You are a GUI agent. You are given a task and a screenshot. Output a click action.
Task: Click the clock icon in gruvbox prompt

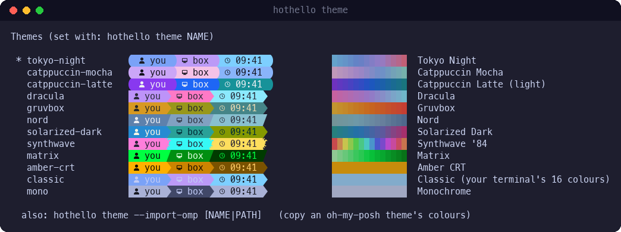click(222, 108)
